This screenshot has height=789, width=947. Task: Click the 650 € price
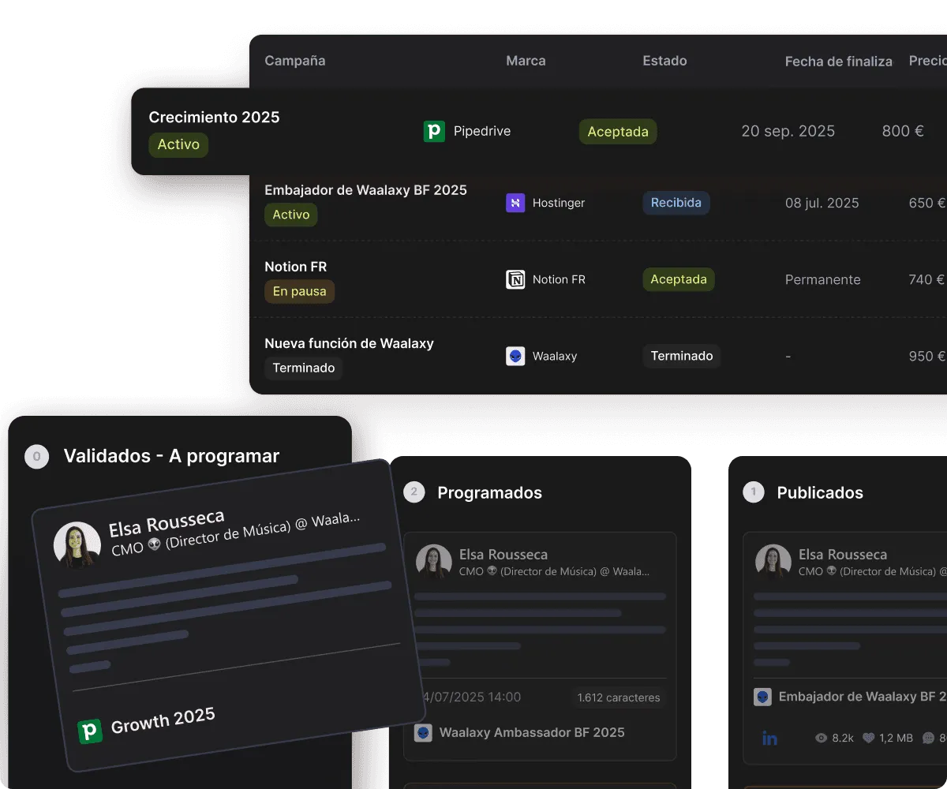click(x=927, y=203)
